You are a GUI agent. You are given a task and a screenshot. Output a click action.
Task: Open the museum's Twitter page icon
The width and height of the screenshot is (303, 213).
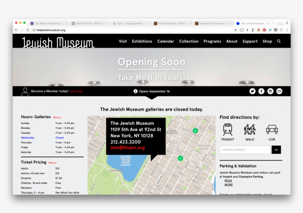[x=252, y=91]
